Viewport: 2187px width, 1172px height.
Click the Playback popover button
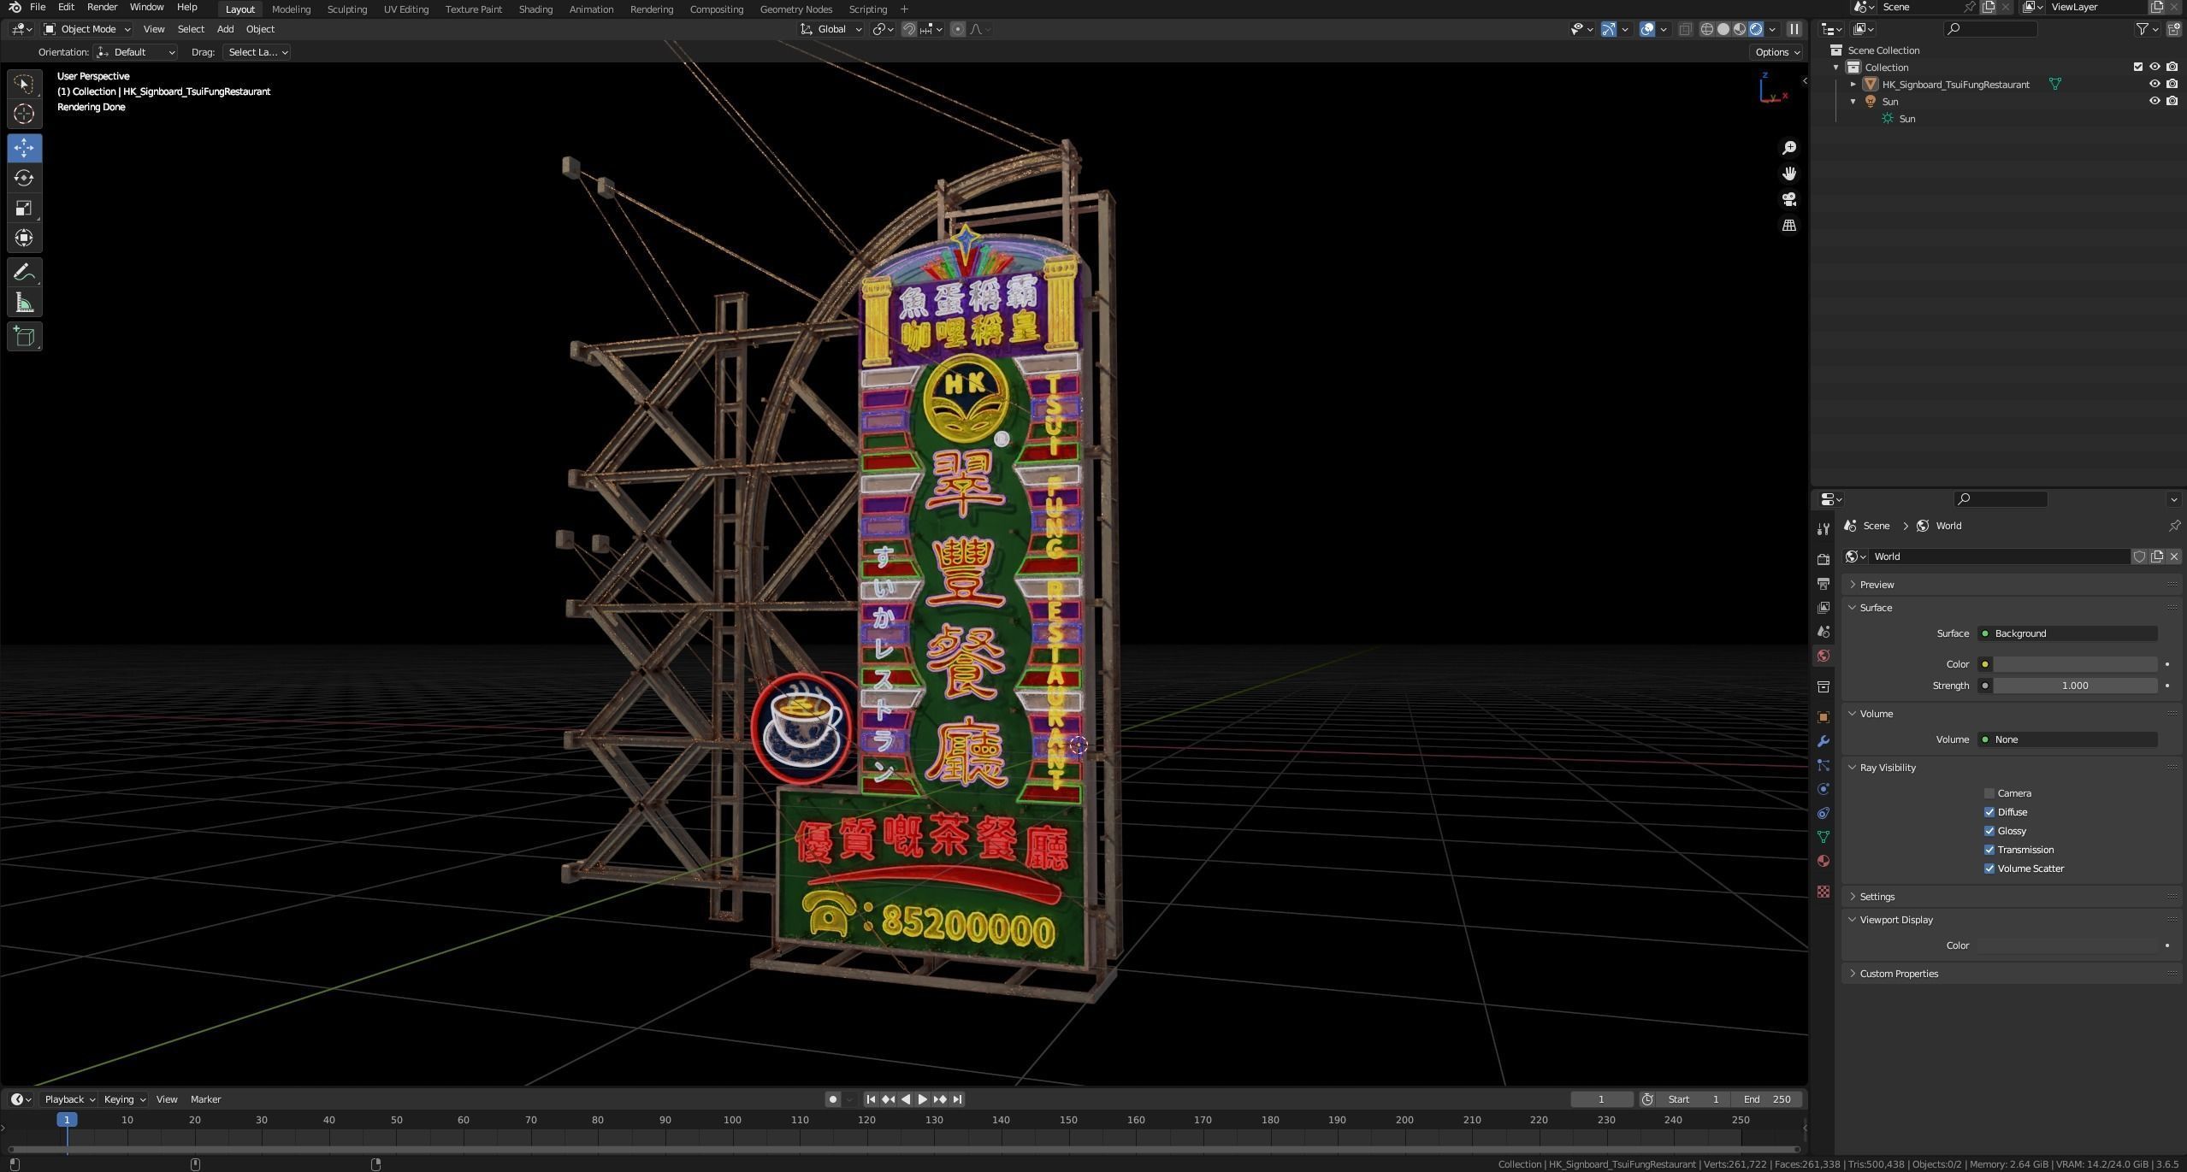click(68, 1099)
